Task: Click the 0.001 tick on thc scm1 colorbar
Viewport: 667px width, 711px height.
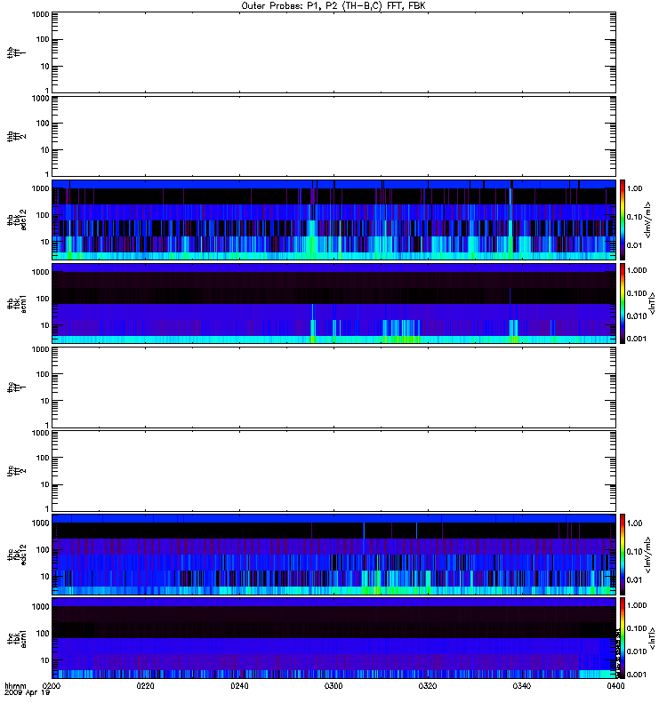Action: click(637, 675)
